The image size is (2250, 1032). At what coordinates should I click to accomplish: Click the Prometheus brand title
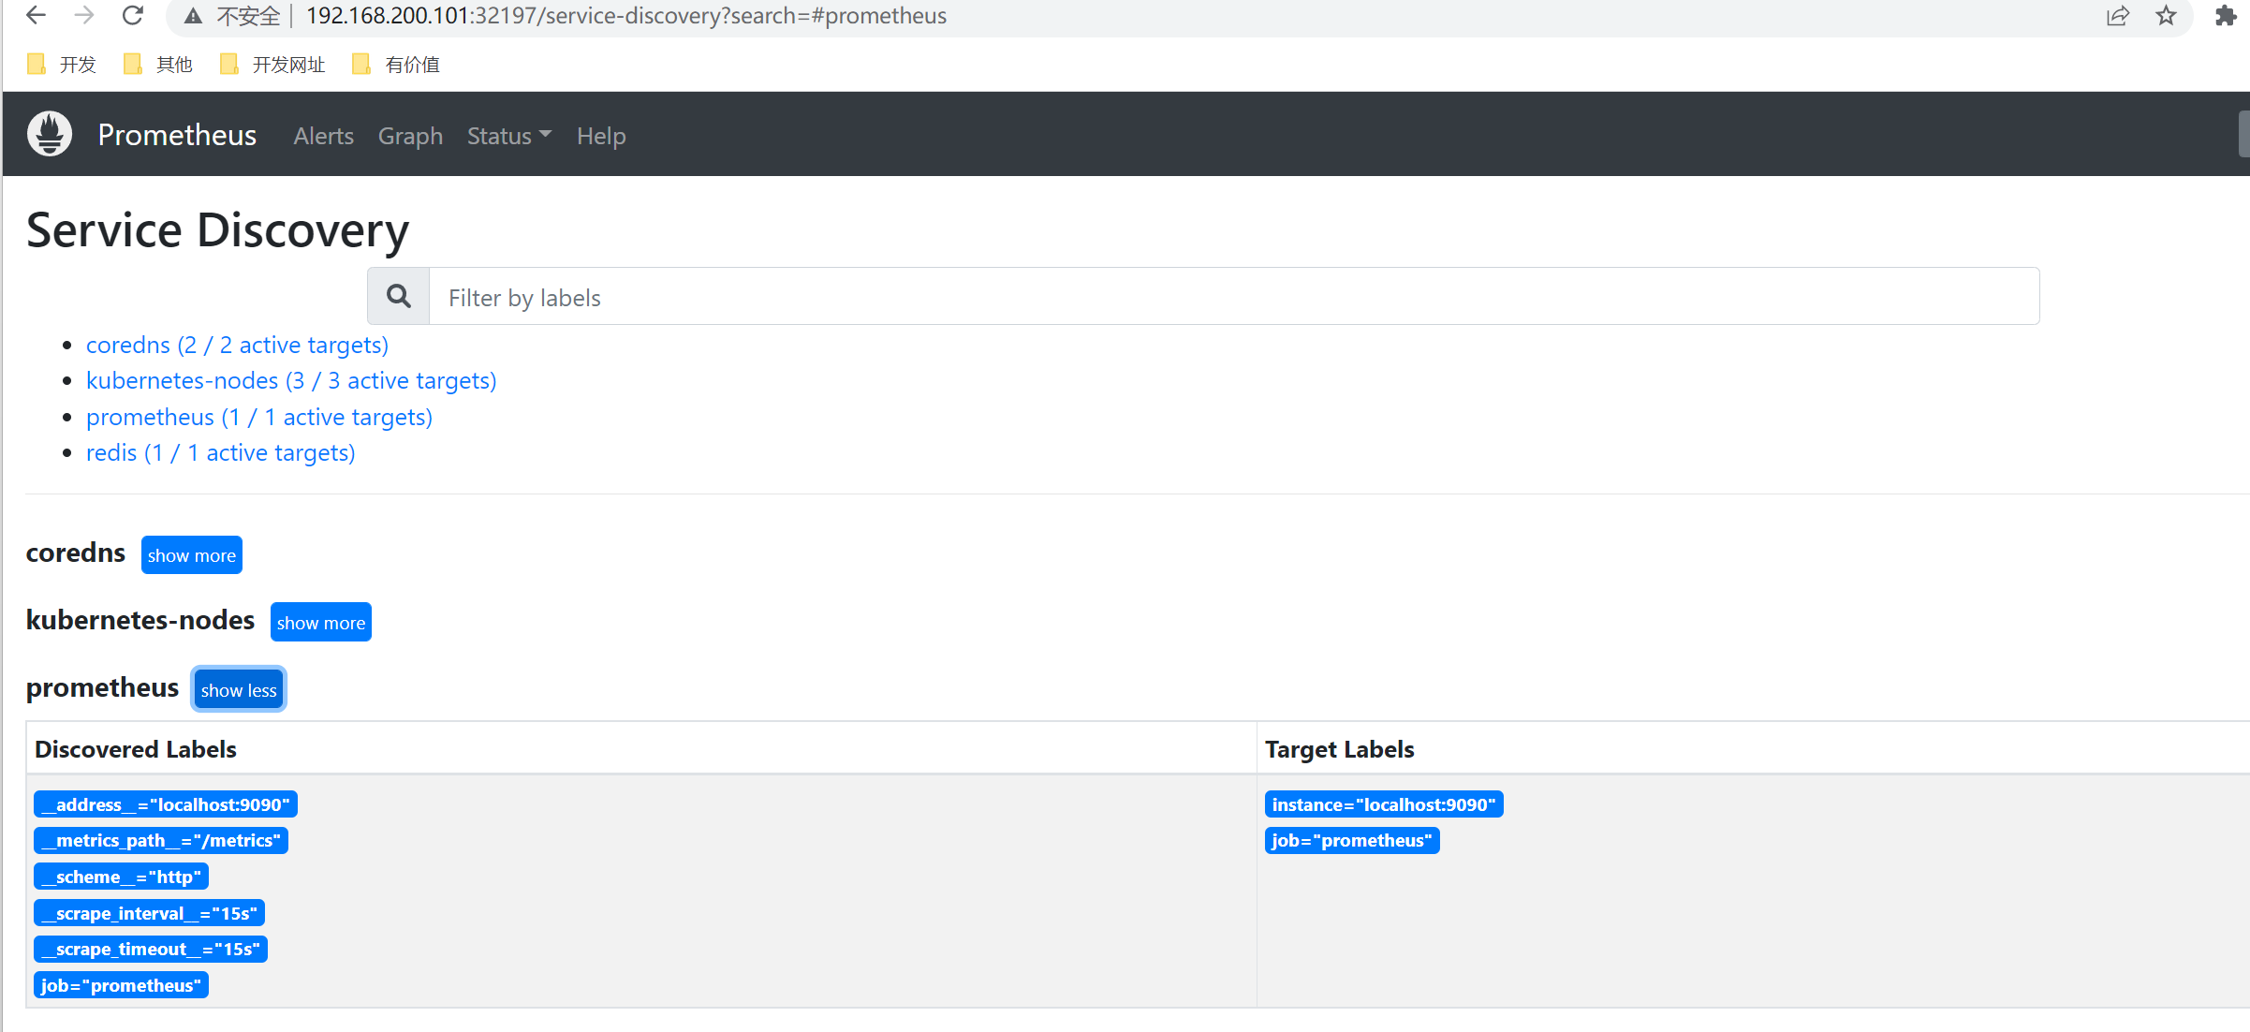(x=177, y=135)
